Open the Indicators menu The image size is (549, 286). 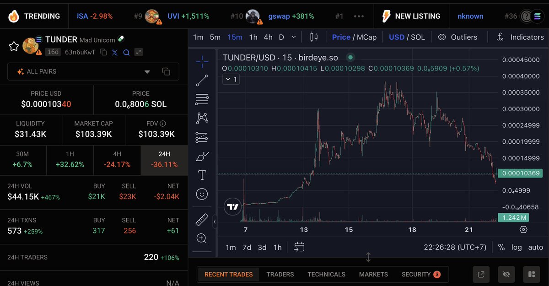tap(520, 37)
